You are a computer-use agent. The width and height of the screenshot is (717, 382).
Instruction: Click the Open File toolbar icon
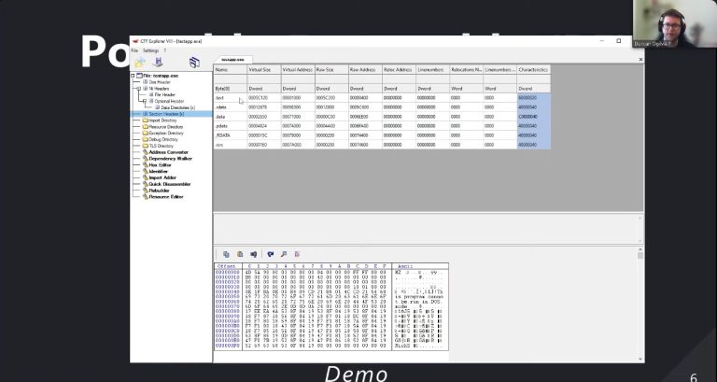click(140, 63)
